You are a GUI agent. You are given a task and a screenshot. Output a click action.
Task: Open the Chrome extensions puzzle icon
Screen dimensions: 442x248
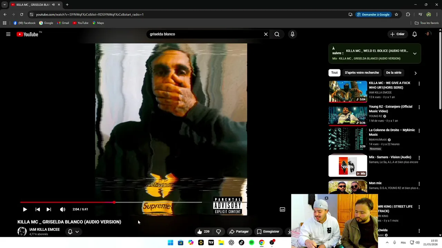[408, 14]
